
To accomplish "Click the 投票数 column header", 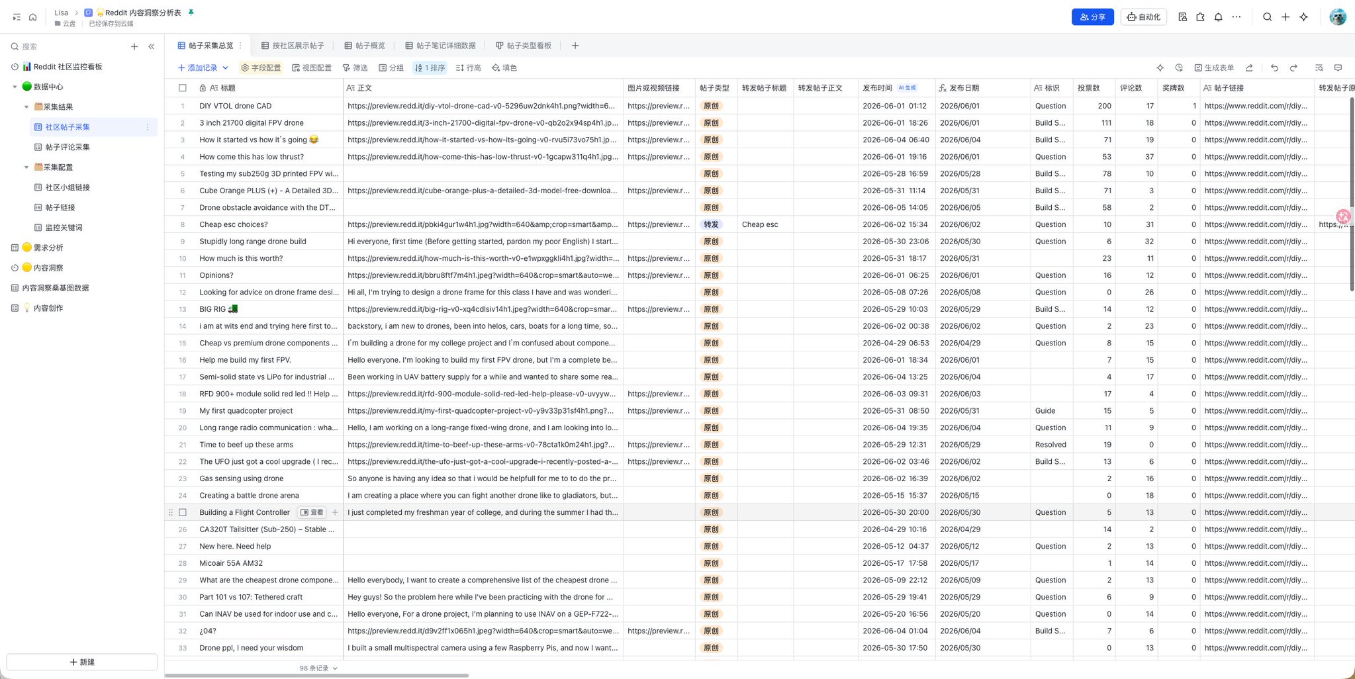I will click(1094, 87).
